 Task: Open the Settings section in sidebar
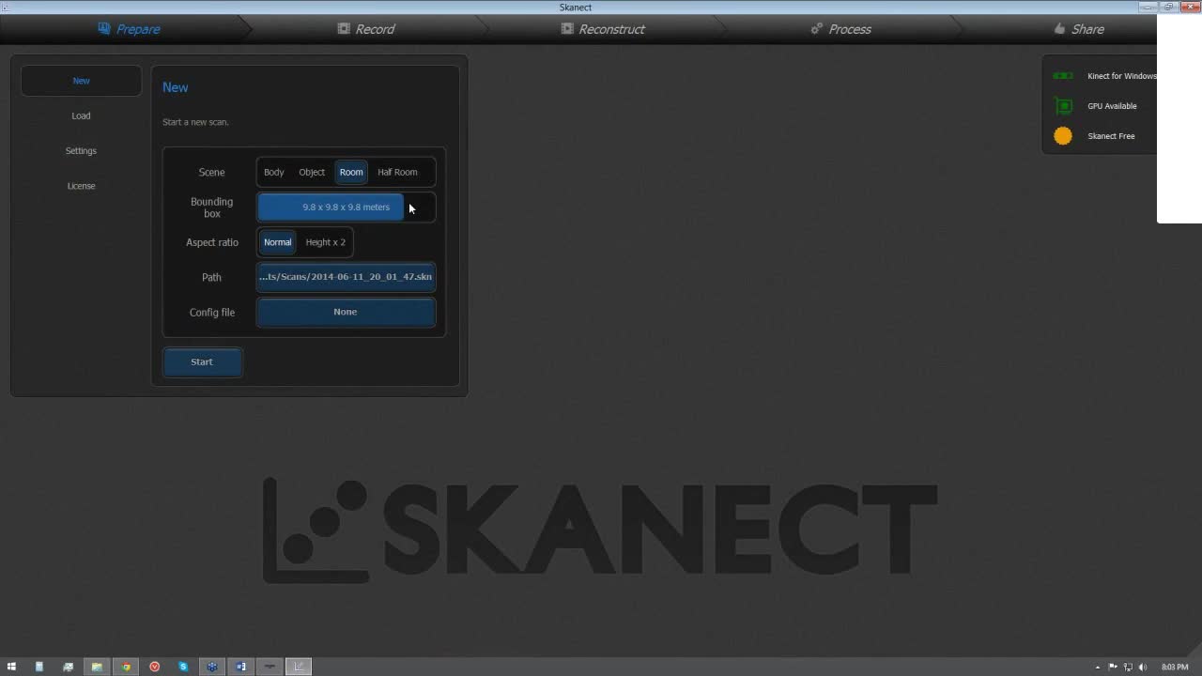(81, 150)
